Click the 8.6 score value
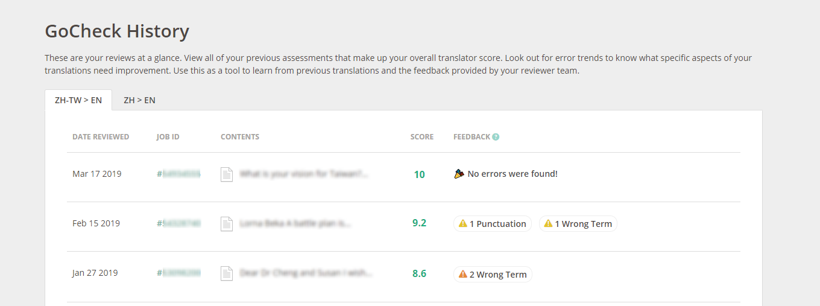Image resolution: width=820 pixels, height=306 pixels. coord(419,273)
